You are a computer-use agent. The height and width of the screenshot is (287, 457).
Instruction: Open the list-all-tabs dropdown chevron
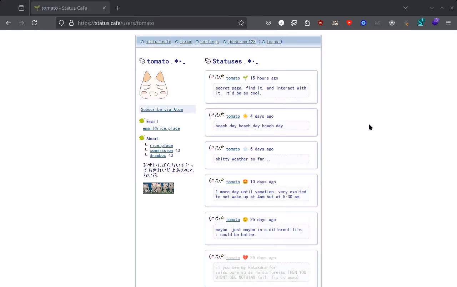(x=405, y=7)
